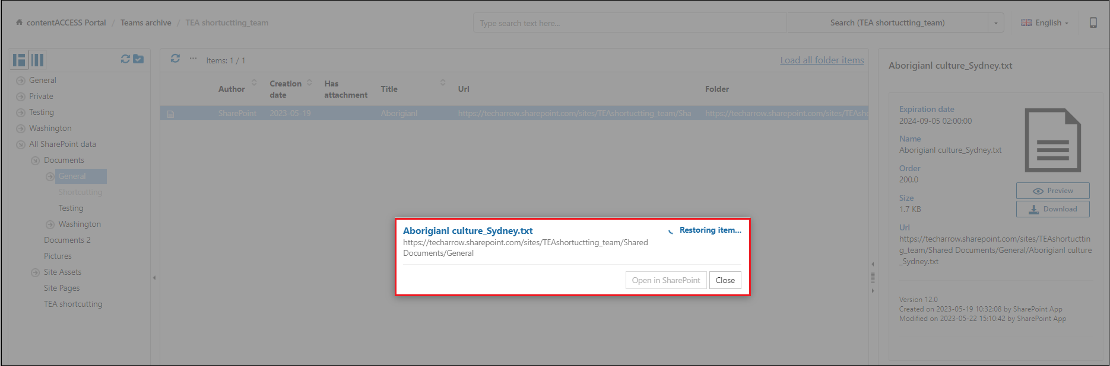Switch to the three-column layout view icon
This screenshot has width=1110, height=366.
37,60
